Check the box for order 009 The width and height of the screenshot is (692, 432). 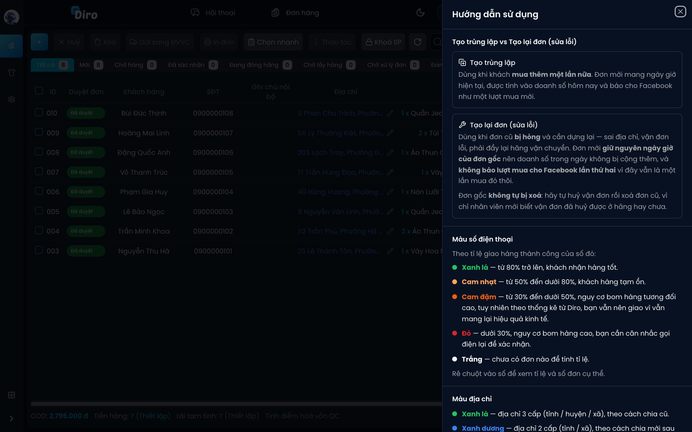39,132
